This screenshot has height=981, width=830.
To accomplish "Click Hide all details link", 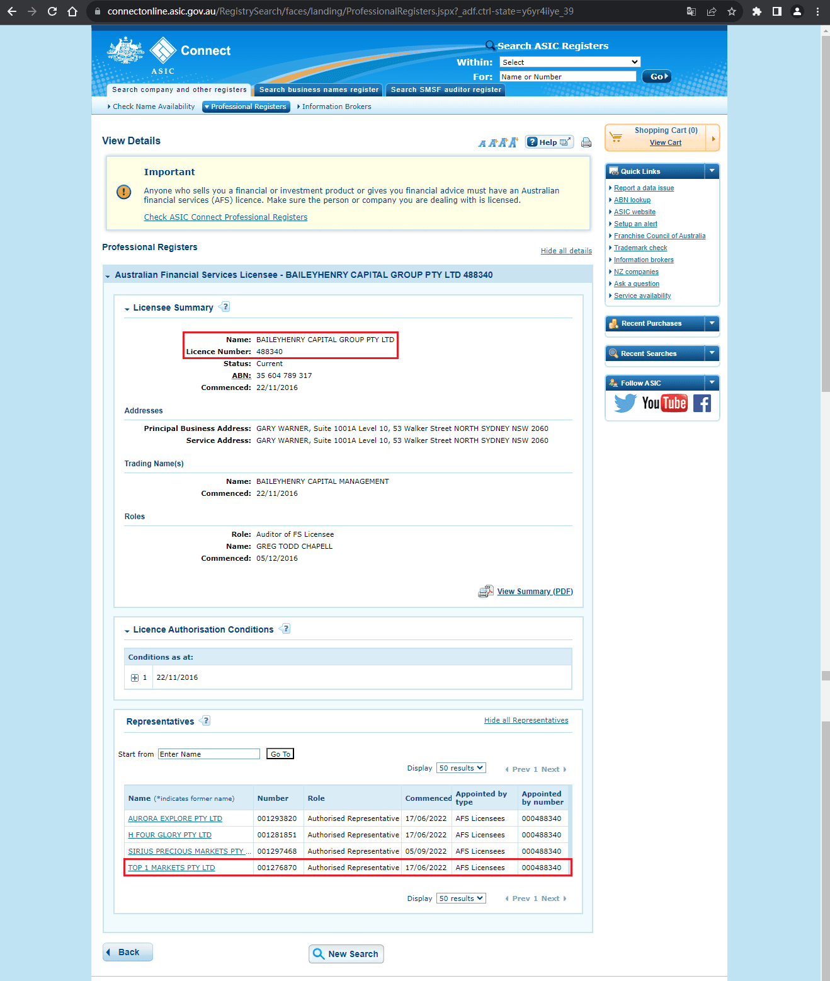I will [566, 251].
